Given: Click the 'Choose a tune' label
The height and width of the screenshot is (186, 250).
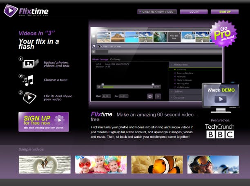Looking at the screenshot, I should (x=56, y=80).
